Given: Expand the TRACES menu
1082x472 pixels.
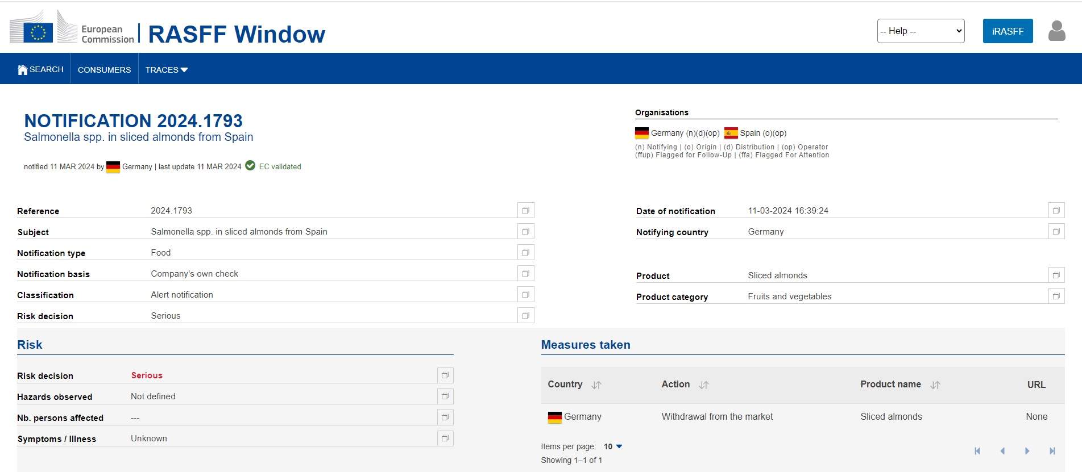Looking at the screenshot, I should click(x=167, y=70).
